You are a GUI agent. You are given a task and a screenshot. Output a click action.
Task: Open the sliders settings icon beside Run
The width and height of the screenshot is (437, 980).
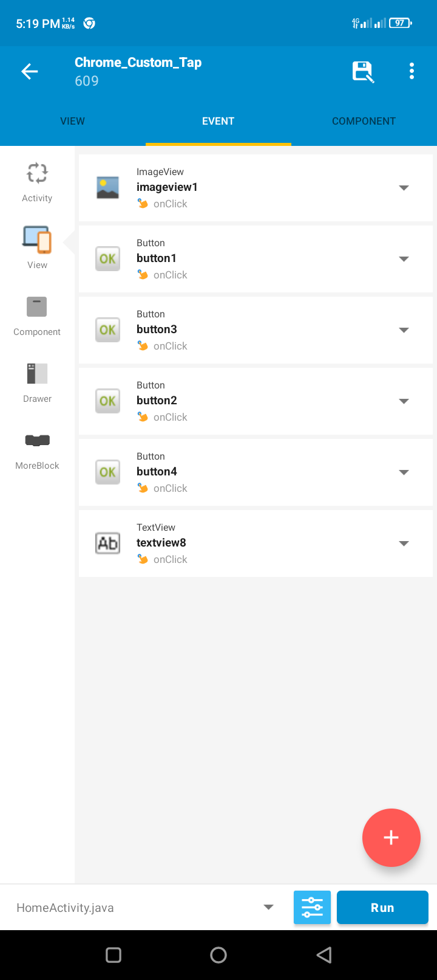click(312, 907)
